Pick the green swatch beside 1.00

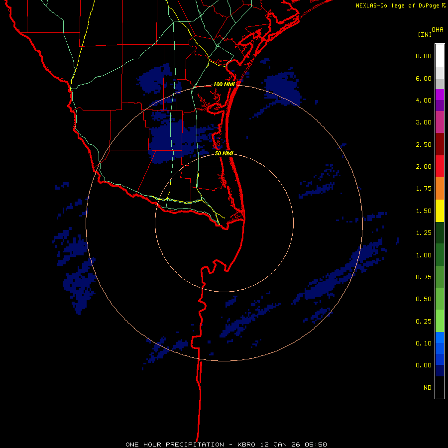click(440, 255)
